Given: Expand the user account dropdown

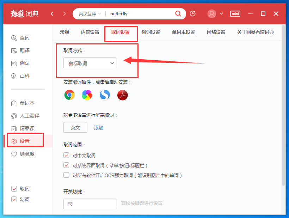Looking at the screenshot, I should point(221,13).
